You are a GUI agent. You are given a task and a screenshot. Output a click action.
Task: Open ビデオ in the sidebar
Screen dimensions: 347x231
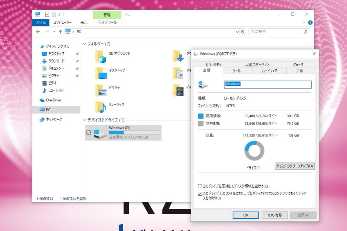(52, 83)
